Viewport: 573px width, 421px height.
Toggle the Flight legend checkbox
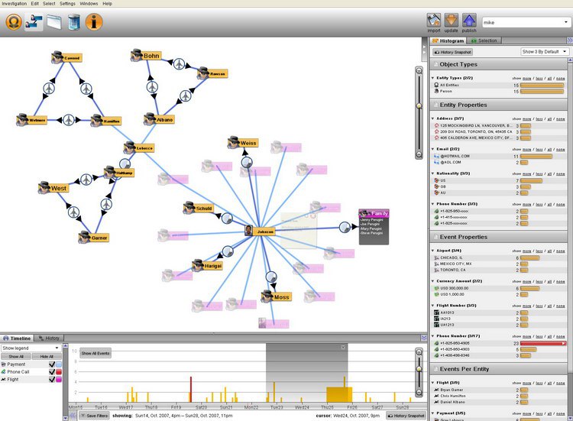(52, 380)
